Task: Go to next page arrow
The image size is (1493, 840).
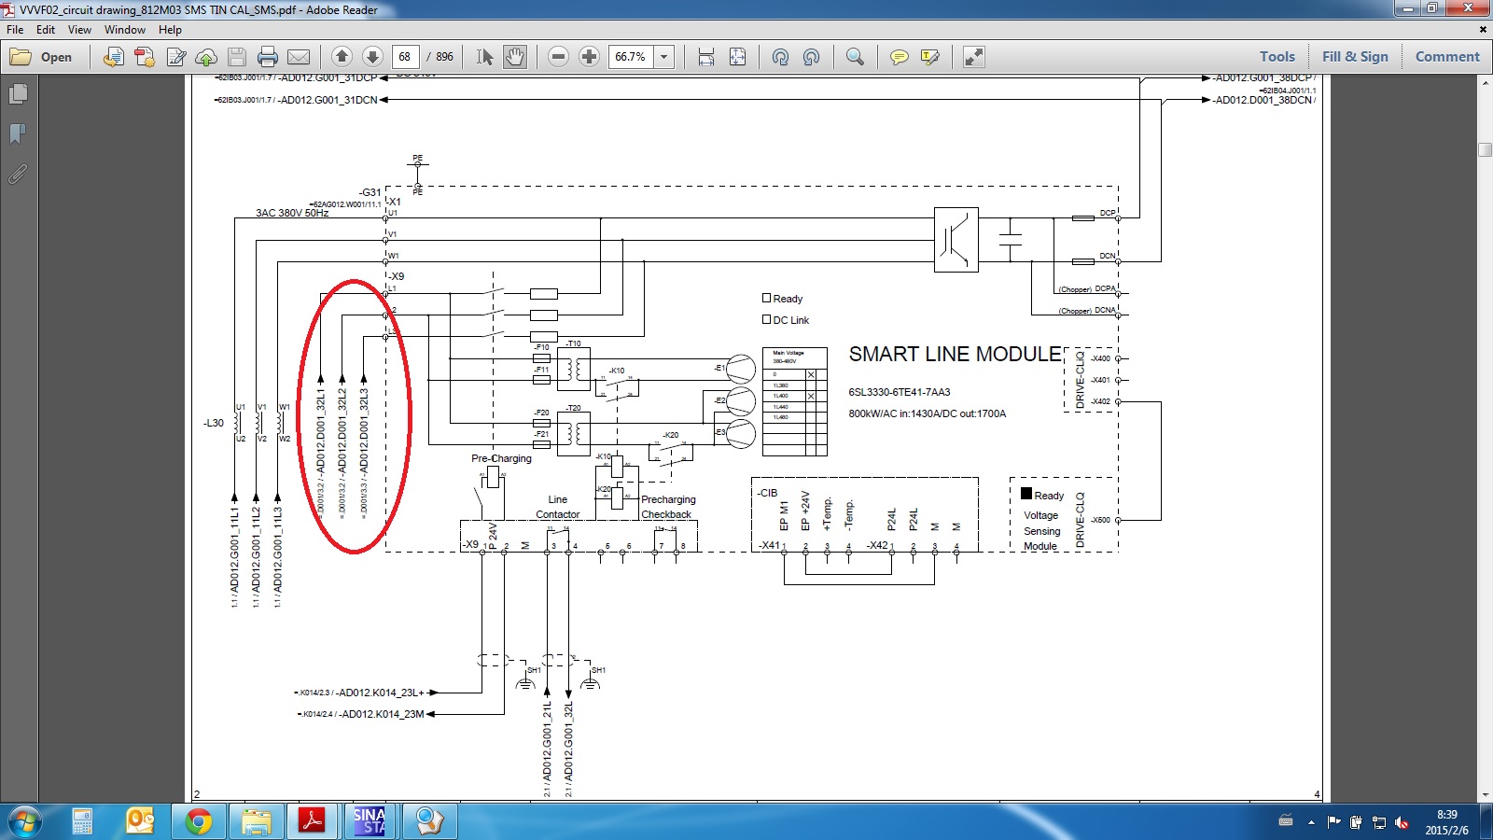Action: click(x=372, y=57)
